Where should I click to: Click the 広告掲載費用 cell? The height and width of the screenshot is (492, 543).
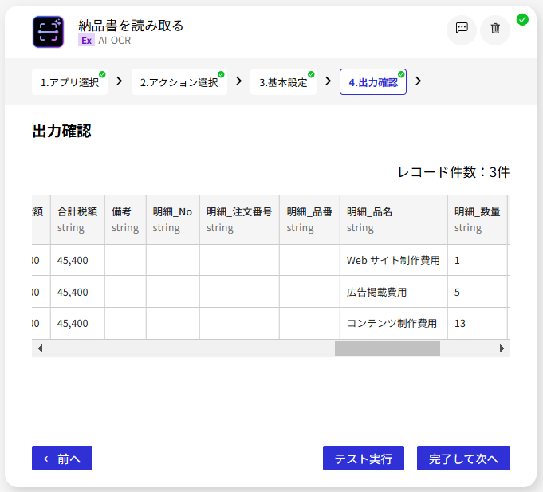coord(394,292)
